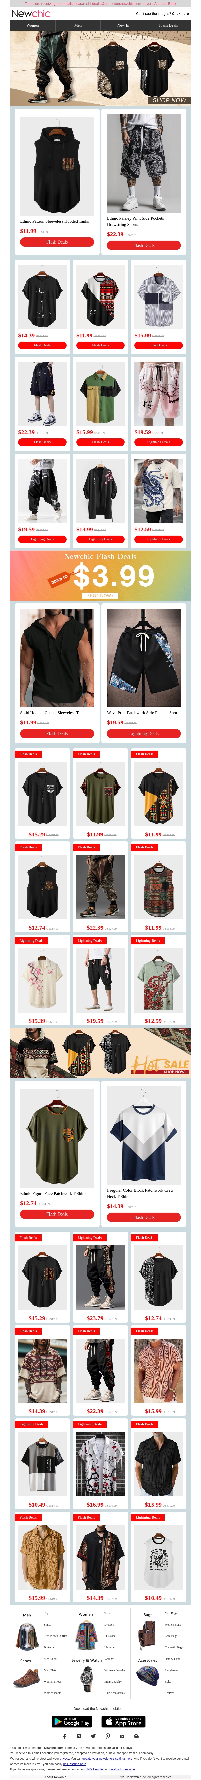Viewport: 201px width, 1780px height.
Task: Click the Newchic logo at top
Action: (x=30, y=13)
